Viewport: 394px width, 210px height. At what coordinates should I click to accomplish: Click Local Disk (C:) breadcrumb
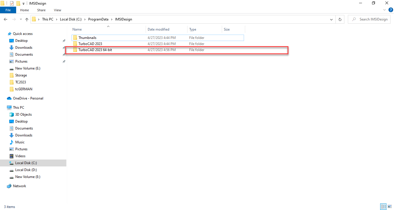71,19
